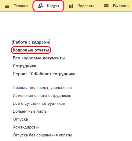Viewport: 132px width, 141px height.
Task: Open Изменение оплаты сотрудников
Action: click(x=42, y=96)
